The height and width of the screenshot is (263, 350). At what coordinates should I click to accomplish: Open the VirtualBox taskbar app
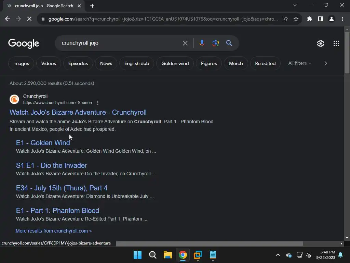(x=198, y=255)
